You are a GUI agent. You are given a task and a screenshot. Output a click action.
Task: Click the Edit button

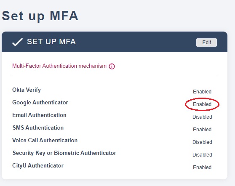point(206,43)
